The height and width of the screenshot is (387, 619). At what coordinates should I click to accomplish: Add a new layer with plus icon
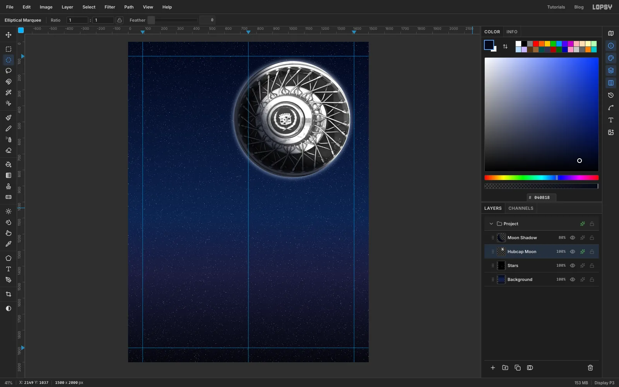[493, 368]
